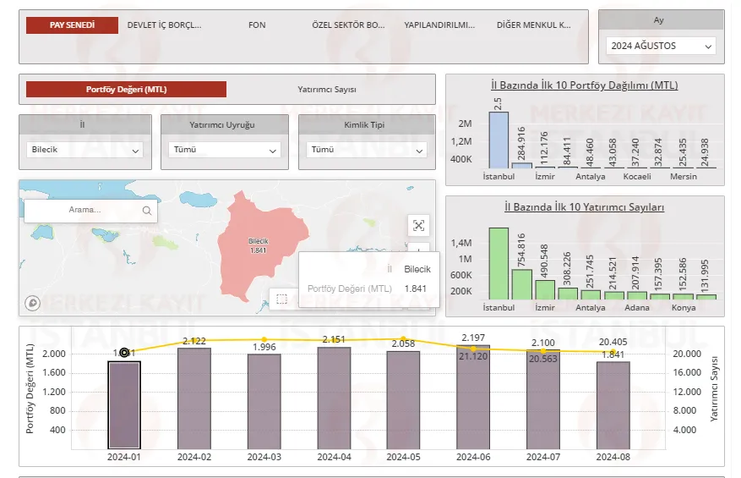
Task: Click the Konya label in investor chart
Action: (x=684, y=308)
